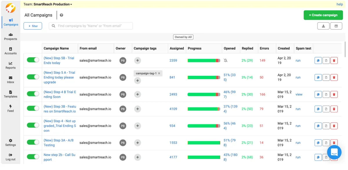Image resolution: width=348 pixels, height=170 pixels.
Task: Duplicate the Step 4 B Trial Ending Soon campaign
Action: [x=318, y=95]
